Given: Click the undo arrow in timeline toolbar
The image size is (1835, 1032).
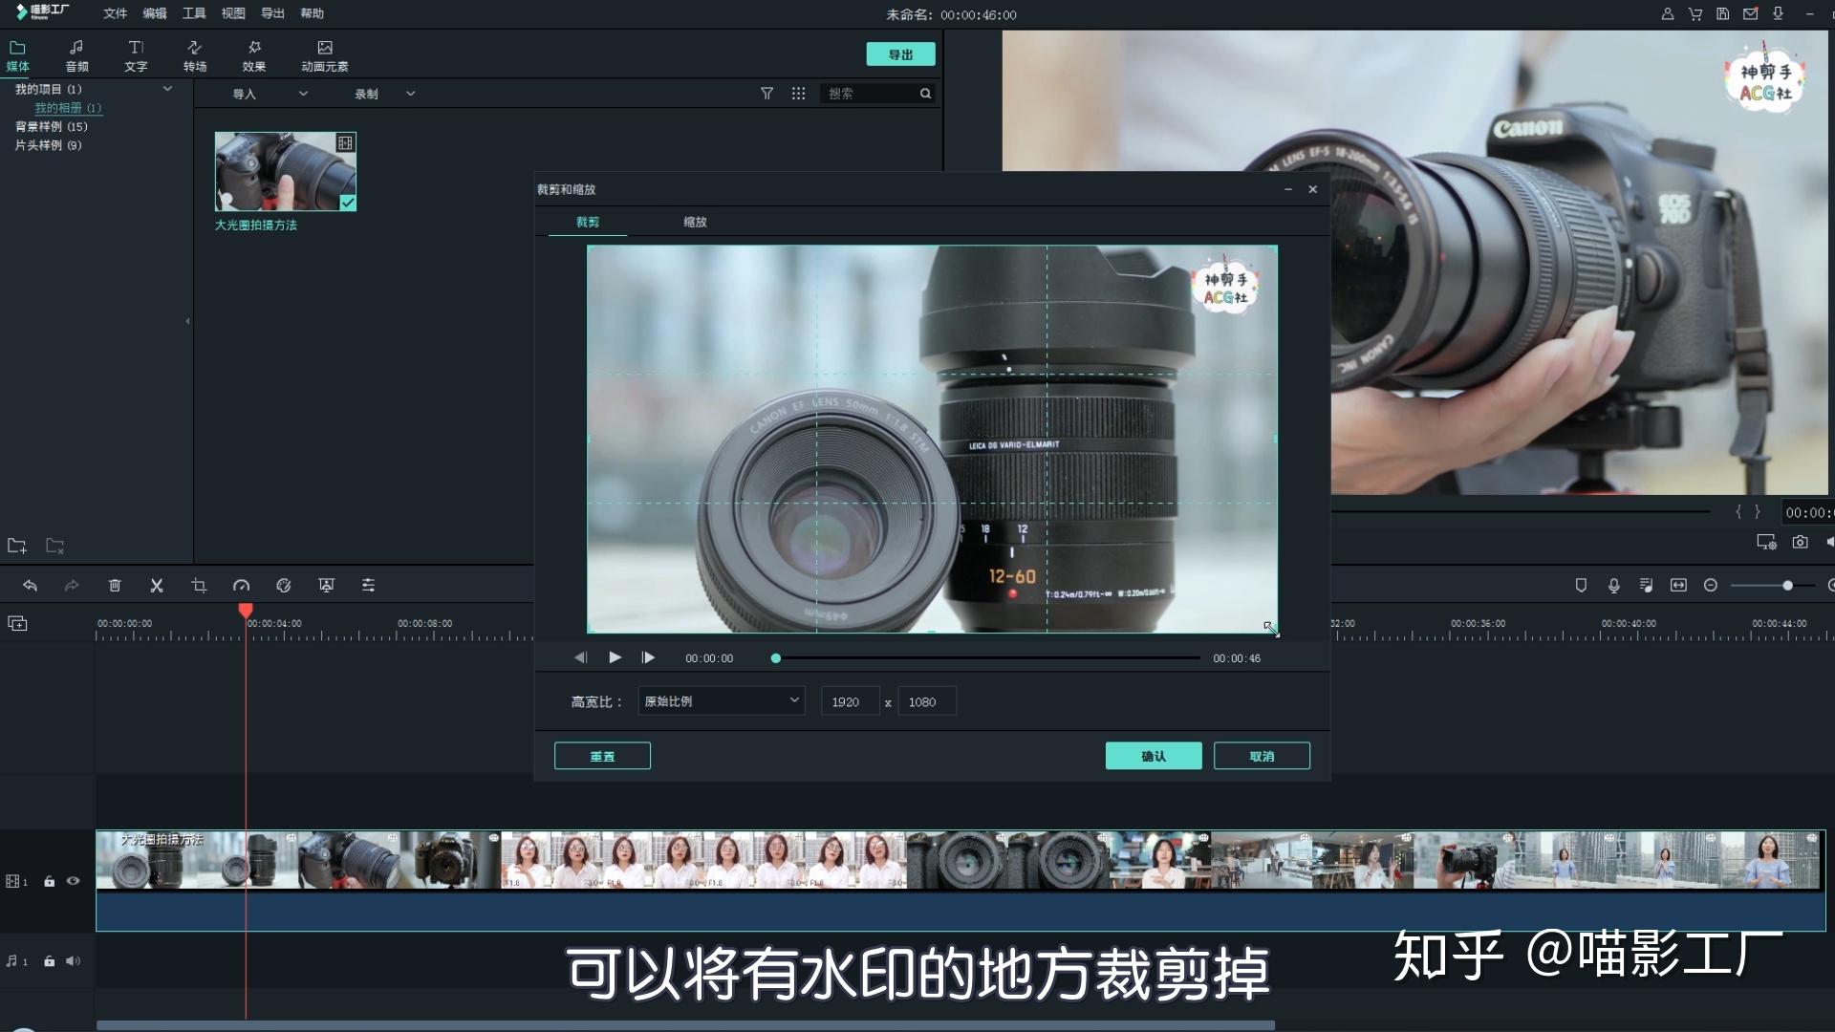Looking at the screenshot, I should (x=30, y=585).
